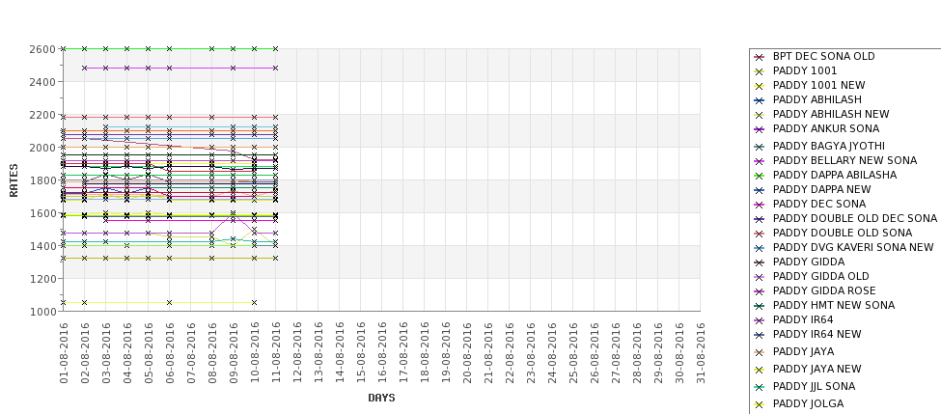Screen dimensions: 941x414
Task: Click the 21-08-2016 date label
Action: pyautogui.click(x=488, y=353)
